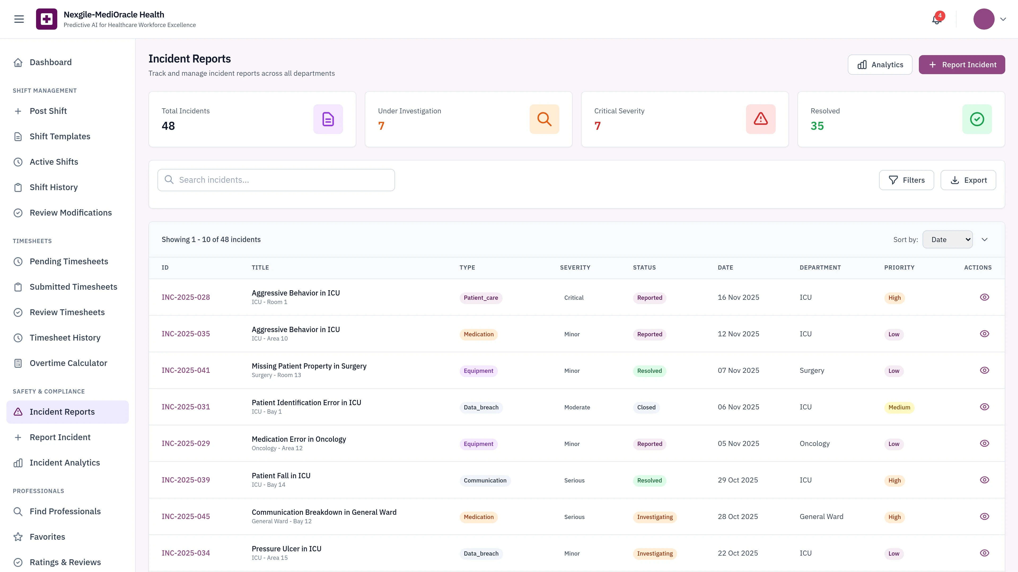Open incident link INC-2025-041
Screen dimensions: 1018x572
click(186, 370)
